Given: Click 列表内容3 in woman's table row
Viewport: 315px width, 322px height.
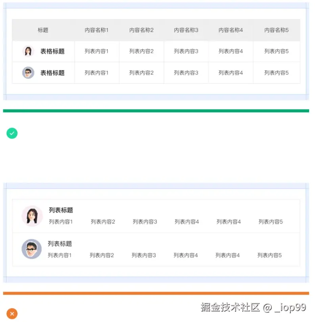Looking at the screenshot, I should (186, 51).
